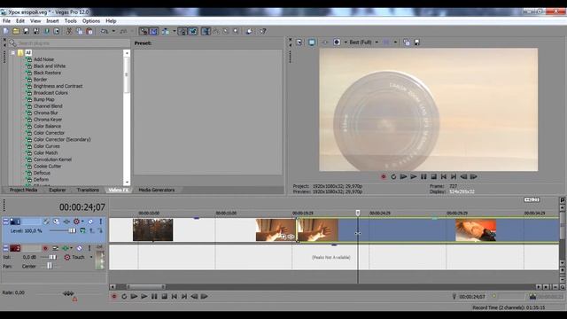Image resolution: width=567 pixels, height=319 pixels.
Task: Open a project with the folder icon
Action: [x=16, y=32]
